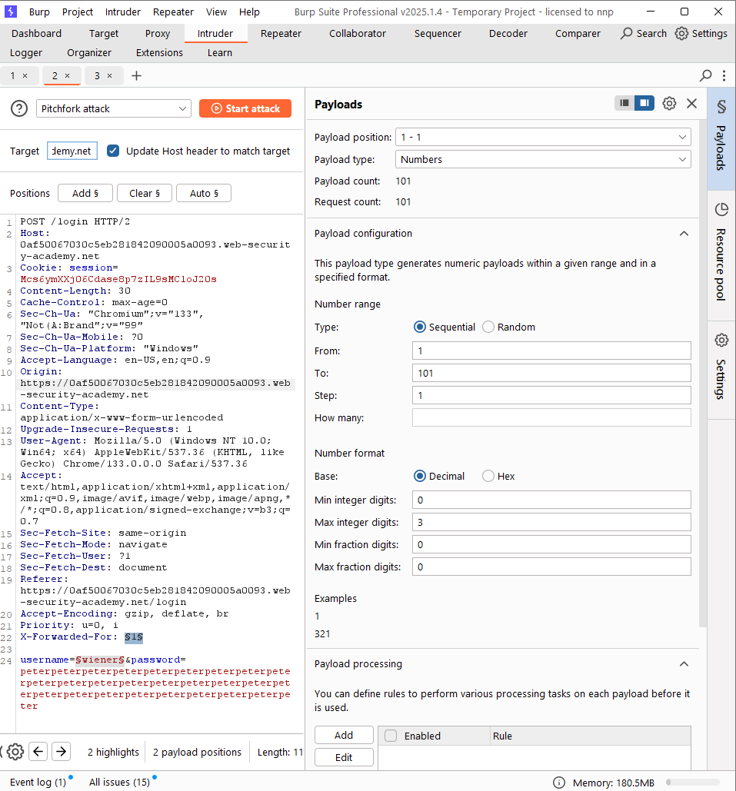Switch to the Logger tab

tap(26, 52)
